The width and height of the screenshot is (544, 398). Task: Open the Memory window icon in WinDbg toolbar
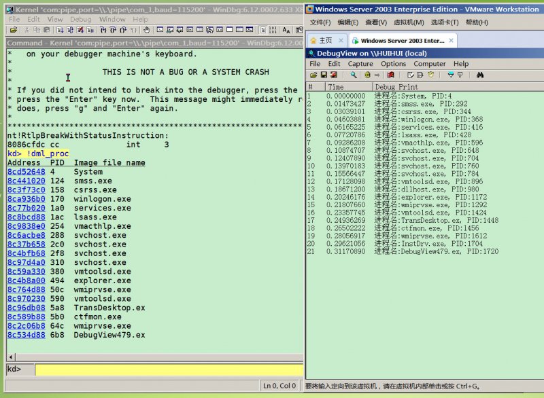[200, 30]
